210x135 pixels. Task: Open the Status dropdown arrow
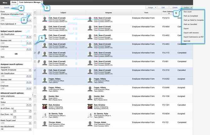(x=30, y=105)
